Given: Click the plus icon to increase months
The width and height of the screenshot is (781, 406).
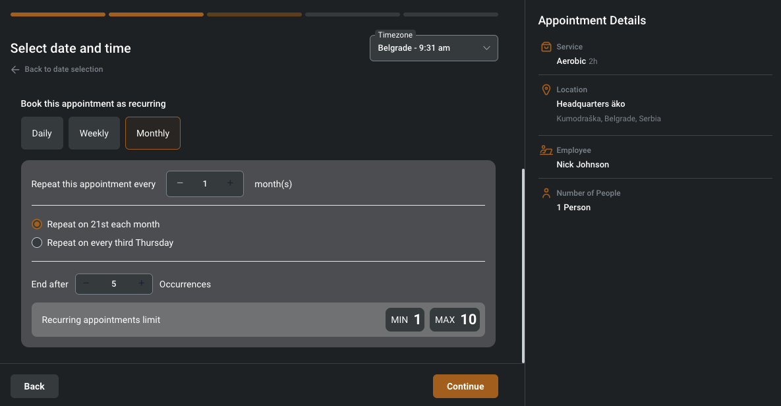Looking at the screenshot, I should pyautogui.click(x=230, y=183).
